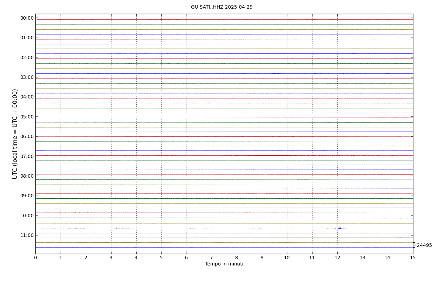The width and height of the screenshot is (444, 282).
Task: Select the 07:00 time axis label
Action: (x=27, y=156)
